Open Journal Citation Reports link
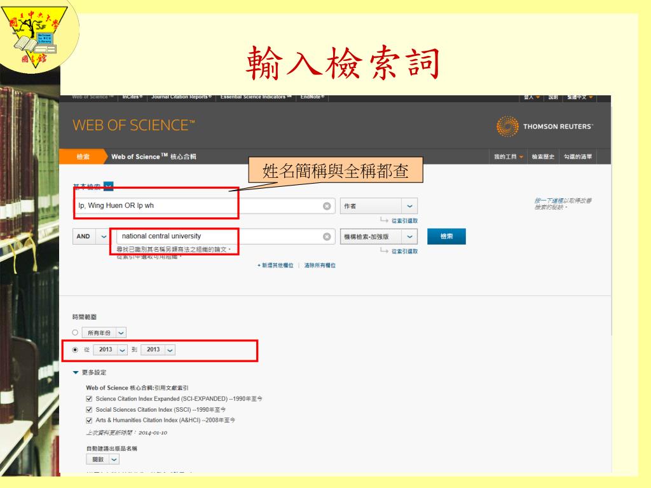The height and width of the screenshot is (488, 651). click(x=181, y=97)
